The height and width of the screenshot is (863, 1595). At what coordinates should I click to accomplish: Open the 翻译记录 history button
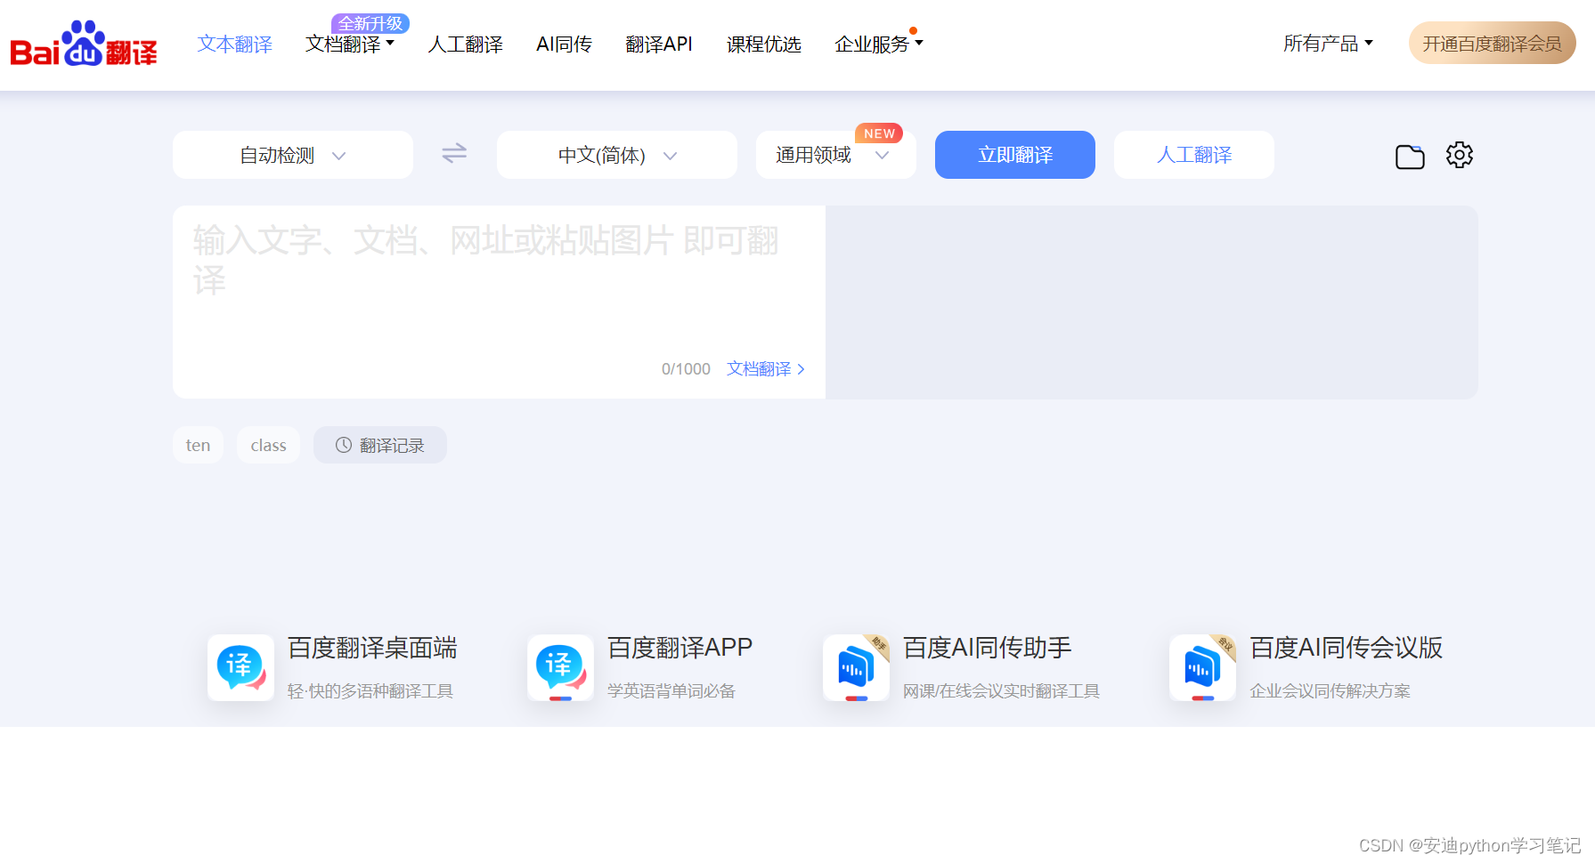click(380, 445)
